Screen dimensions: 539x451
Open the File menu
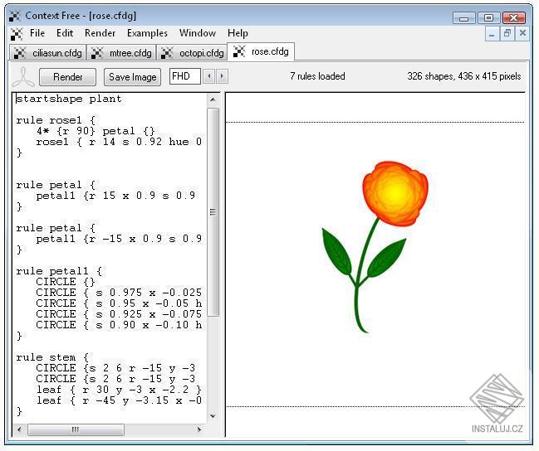pyautogui.click(x=37, y=33)
